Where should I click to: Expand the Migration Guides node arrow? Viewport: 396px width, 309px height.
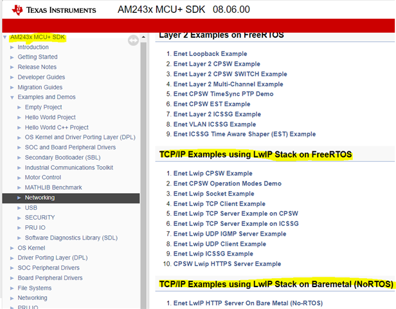pos(12,88)
